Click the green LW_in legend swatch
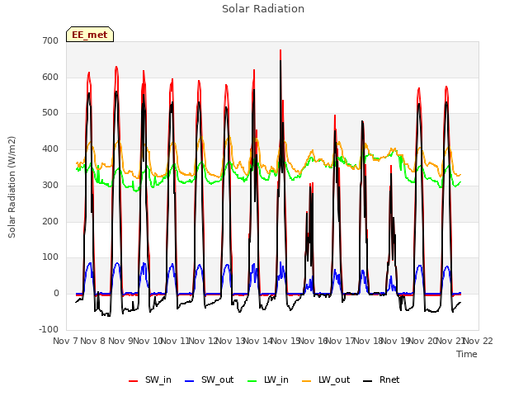The width and height of the screenshot is (528, 396). point(252,381)
